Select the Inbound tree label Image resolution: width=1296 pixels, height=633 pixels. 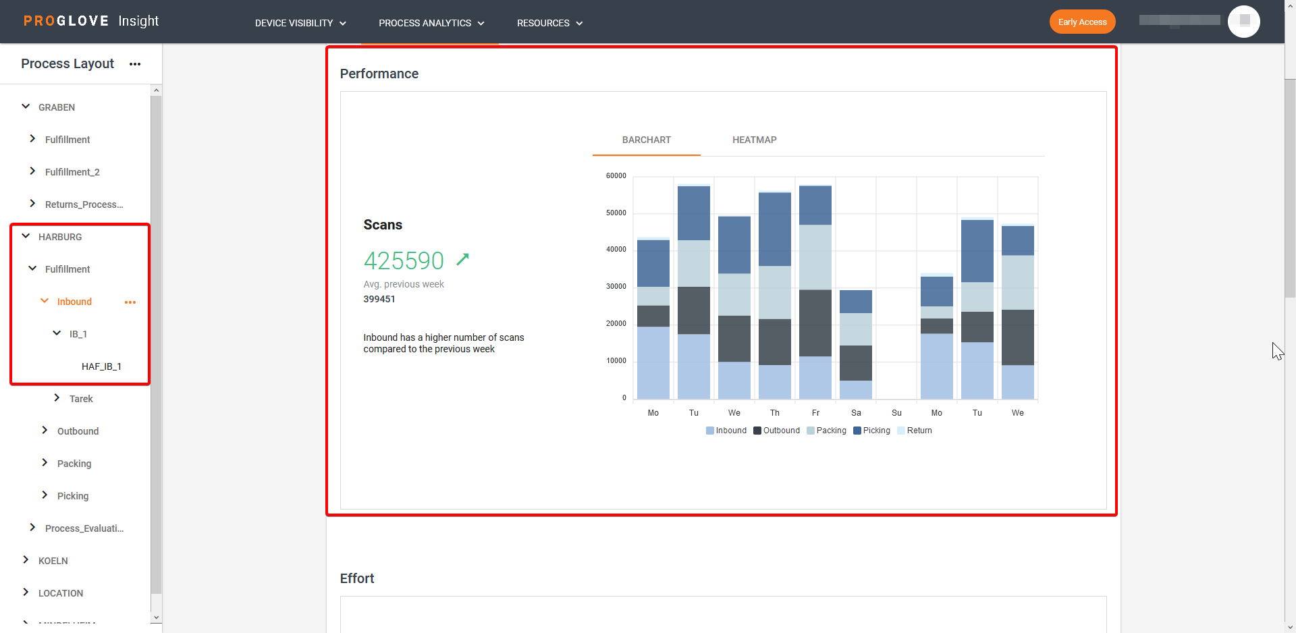tap(74, 302)
